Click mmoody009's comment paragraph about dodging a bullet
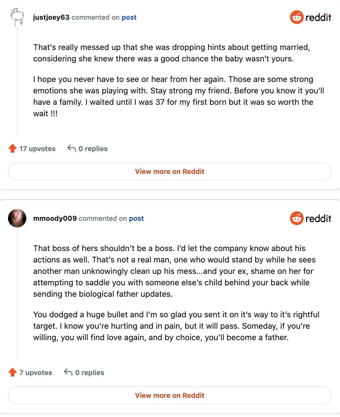 [176, 326]
